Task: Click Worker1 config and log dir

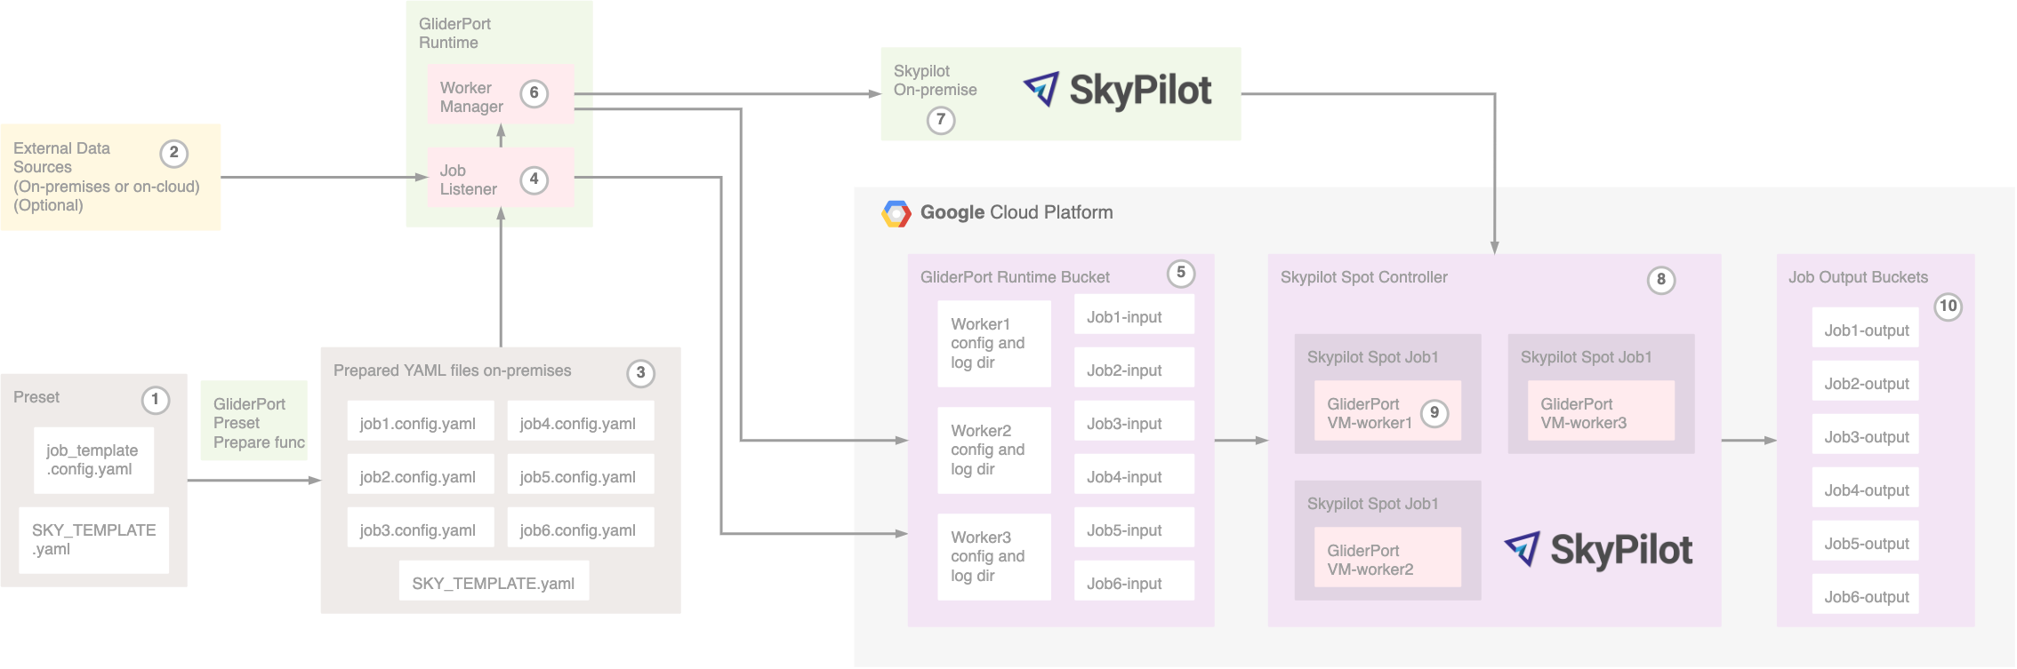Action: pos(994,344)
